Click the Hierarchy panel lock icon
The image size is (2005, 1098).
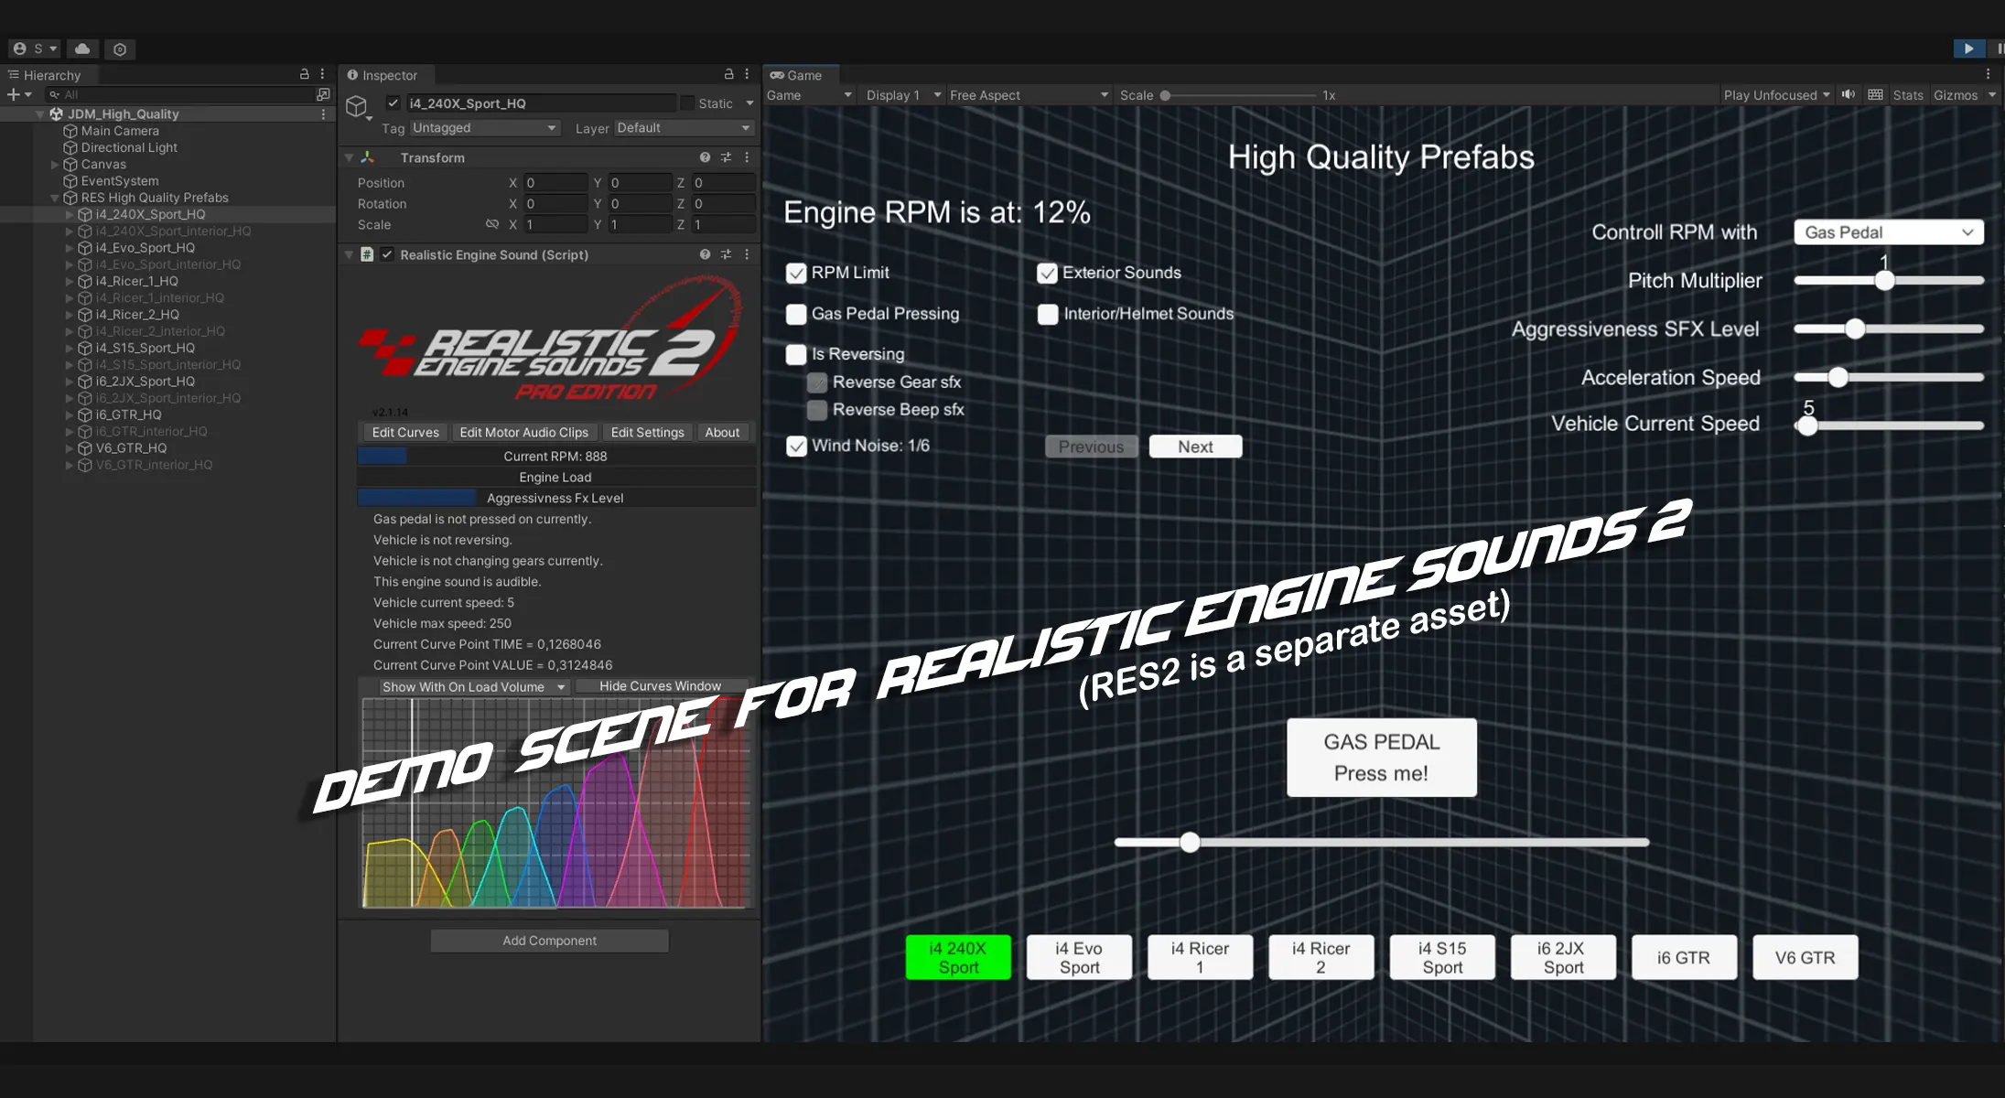pyautogui.click(x=305, y=74)
